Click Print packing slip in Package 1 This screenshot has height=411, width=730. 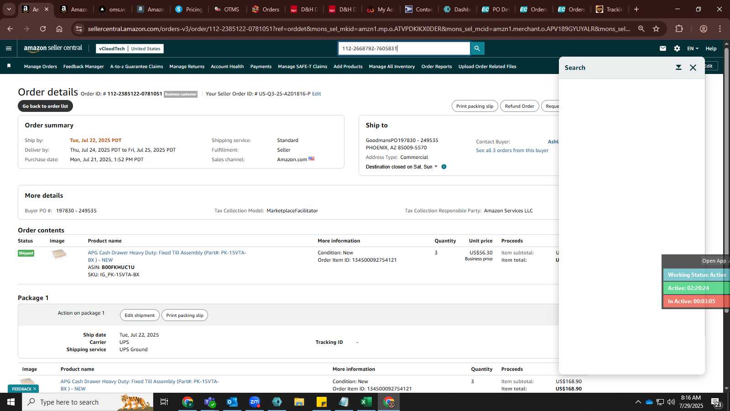(x=185, y=315)
